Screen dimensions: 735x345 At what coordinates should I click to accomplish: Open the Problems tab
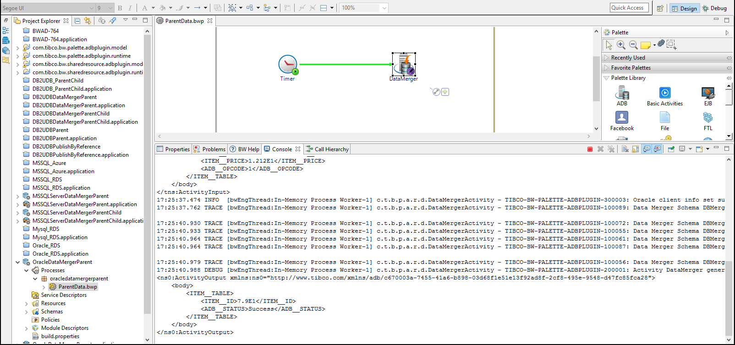pyautogui.click(x=209, y=149)
